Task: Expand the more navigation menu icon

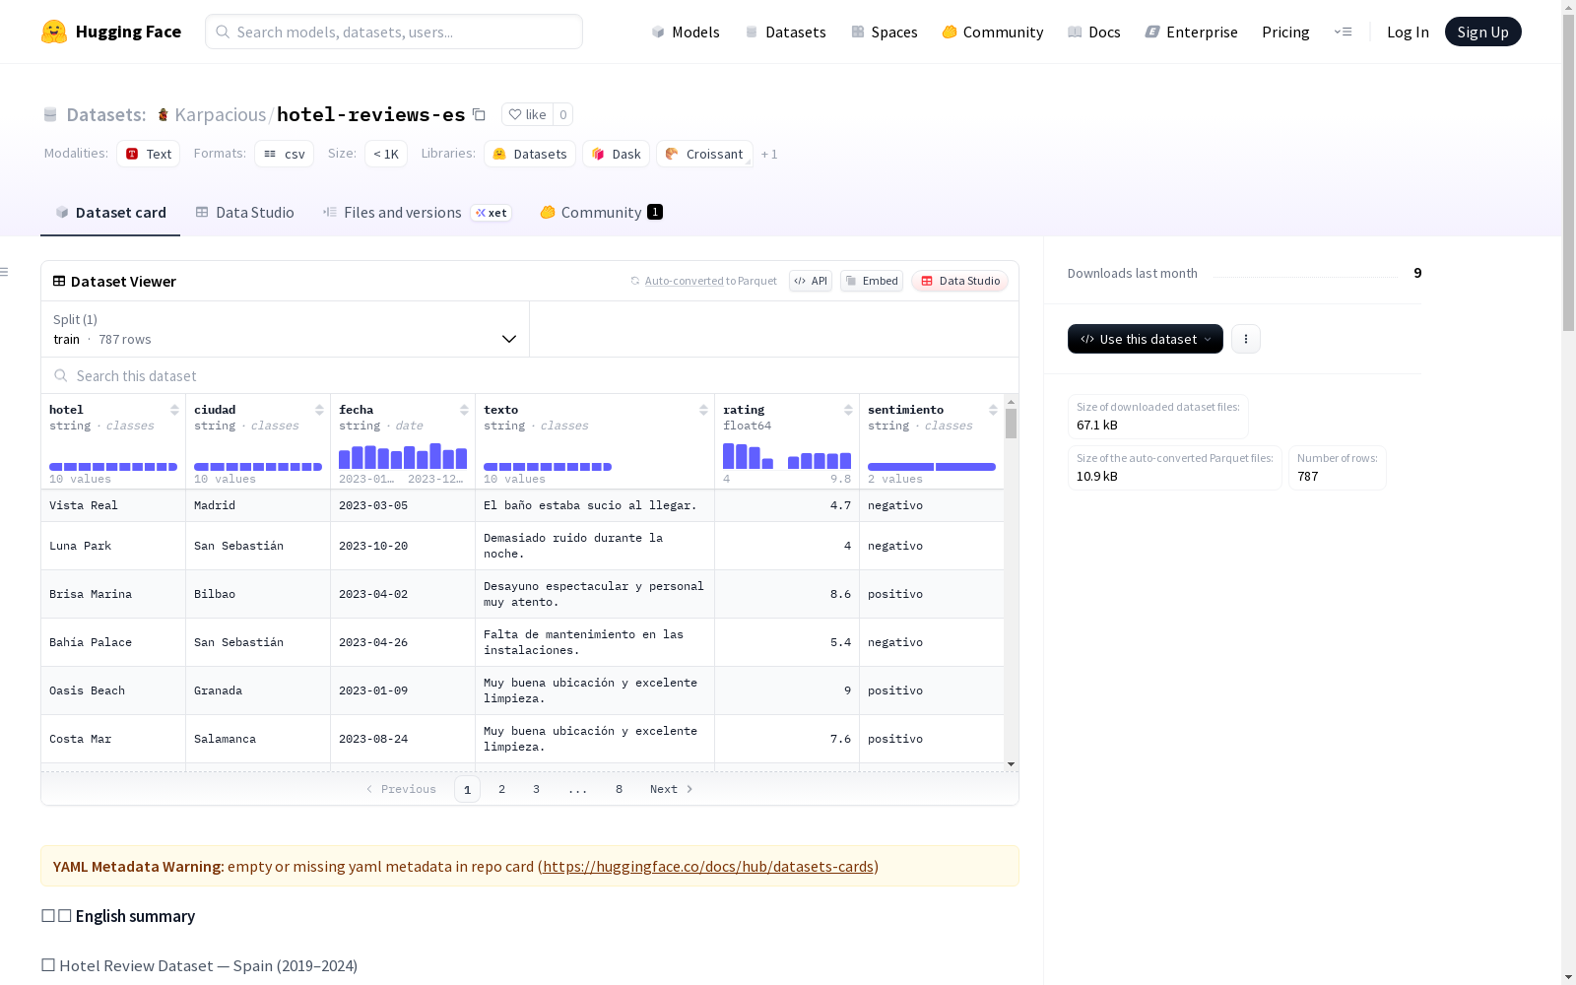Action: pyautogui.click(x=1343, y=32)
